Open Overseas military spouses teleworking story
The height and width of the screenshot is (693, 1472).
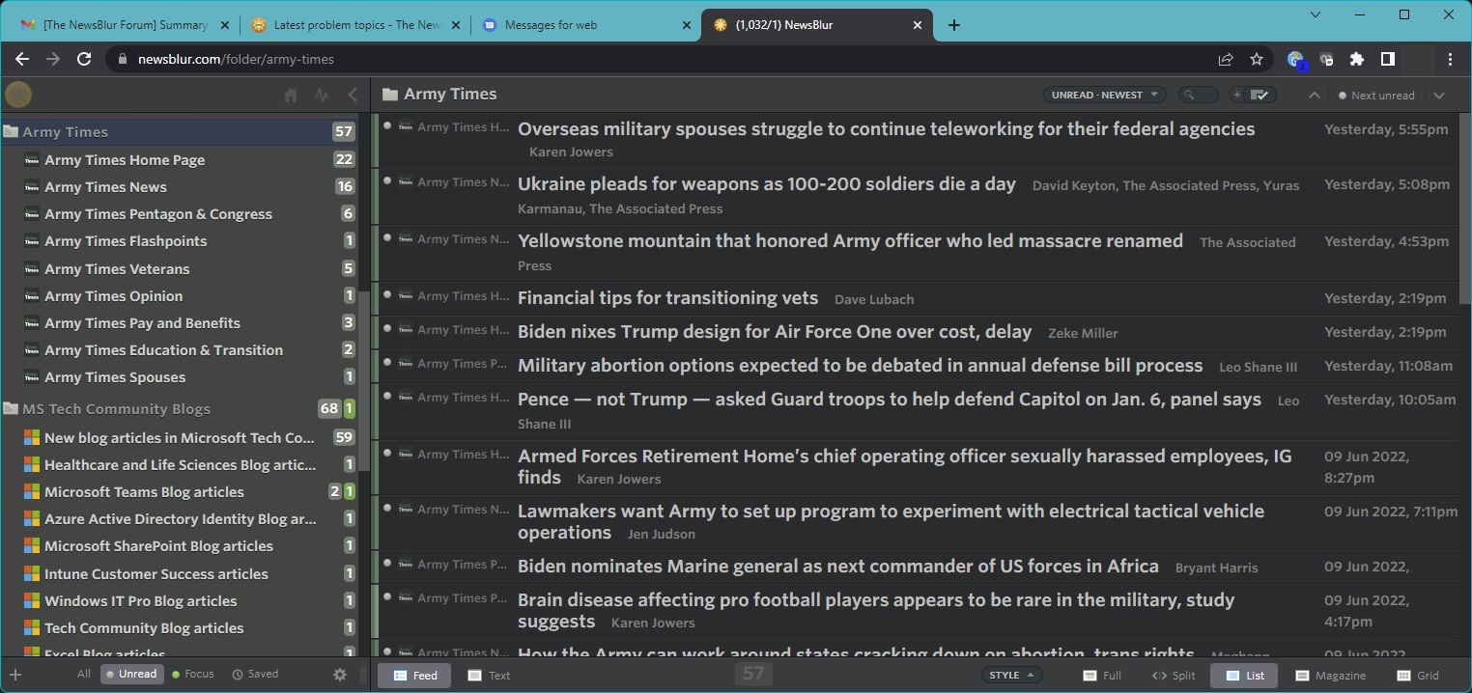tap(886, 129)
